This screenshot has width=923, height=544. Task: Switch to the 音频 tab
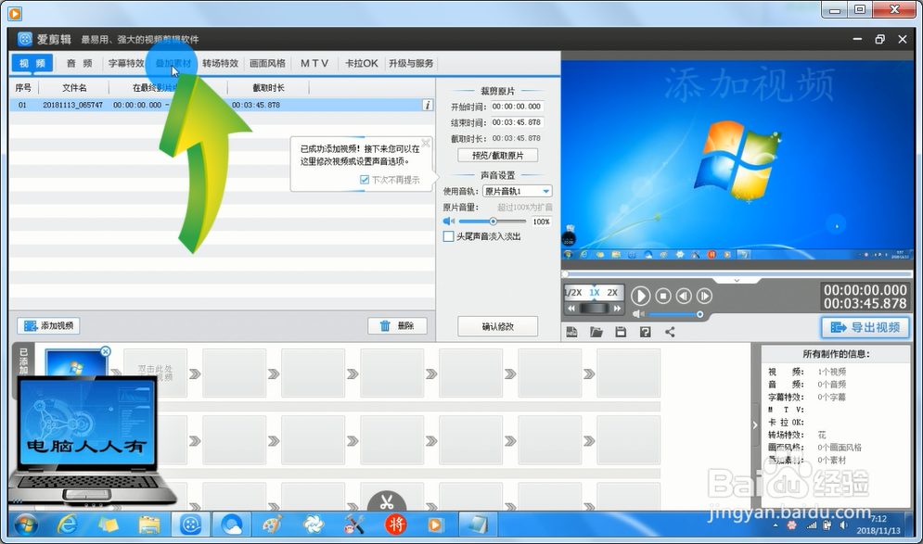[x=80, y=64]
